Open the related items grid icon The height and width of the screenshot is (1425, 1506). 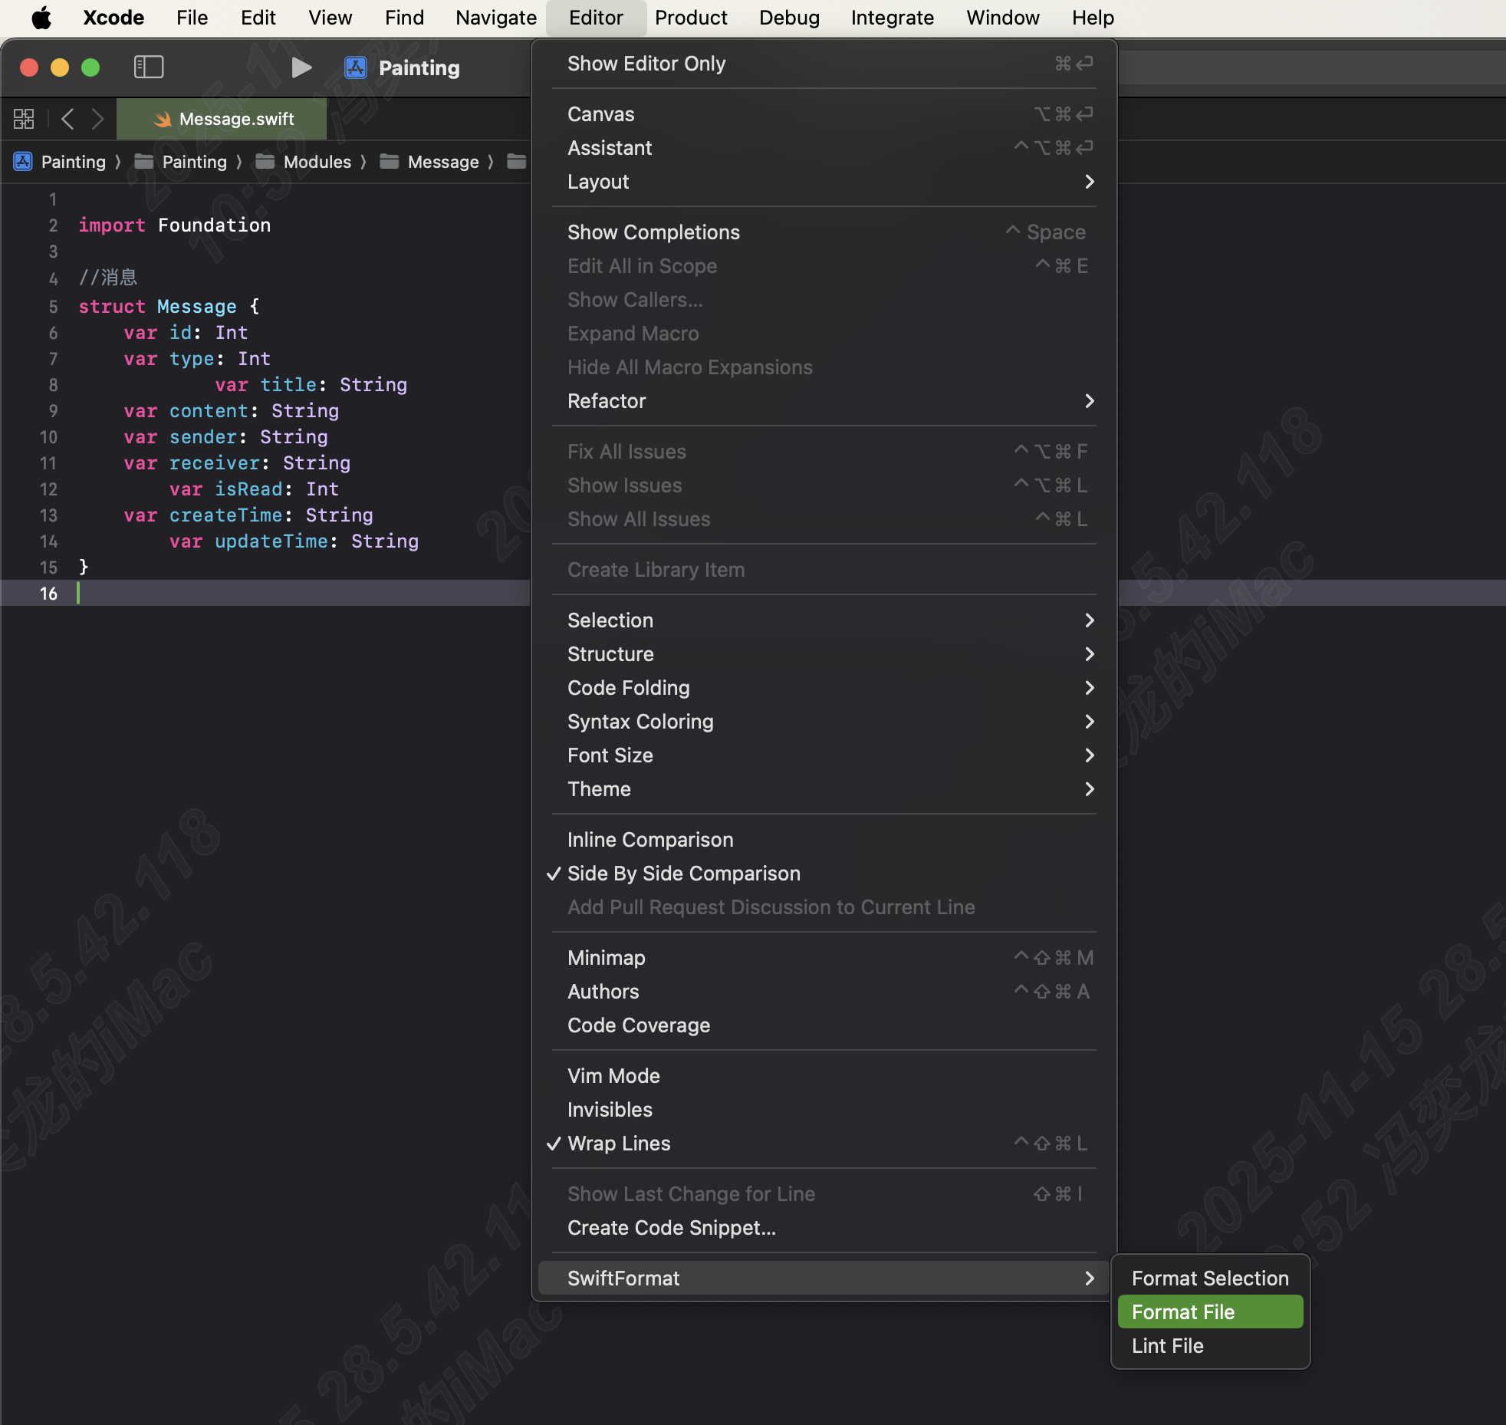[x=24, y=119]
